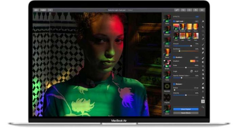Select the Pen tool in tools sidebar
Viewport: 237px width, 130px height.
[203, 84]
